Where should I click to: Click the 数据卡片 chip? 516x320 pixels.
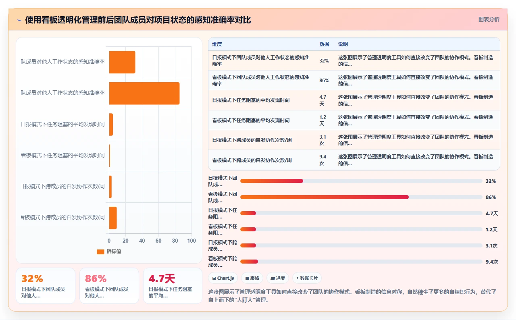point(307,278)
